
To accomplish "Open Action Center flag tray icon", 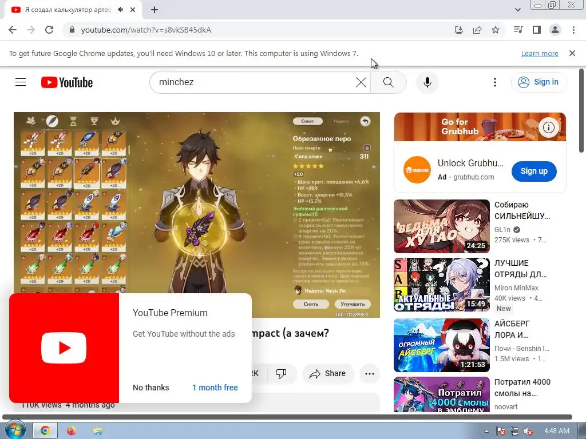I will [x=500, y=431].
